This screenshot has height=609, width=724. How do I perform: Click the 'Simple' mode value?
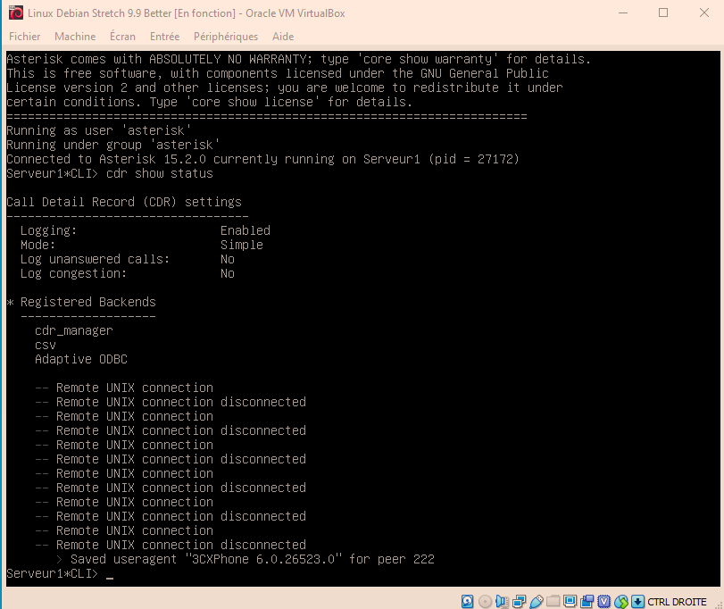242,245
